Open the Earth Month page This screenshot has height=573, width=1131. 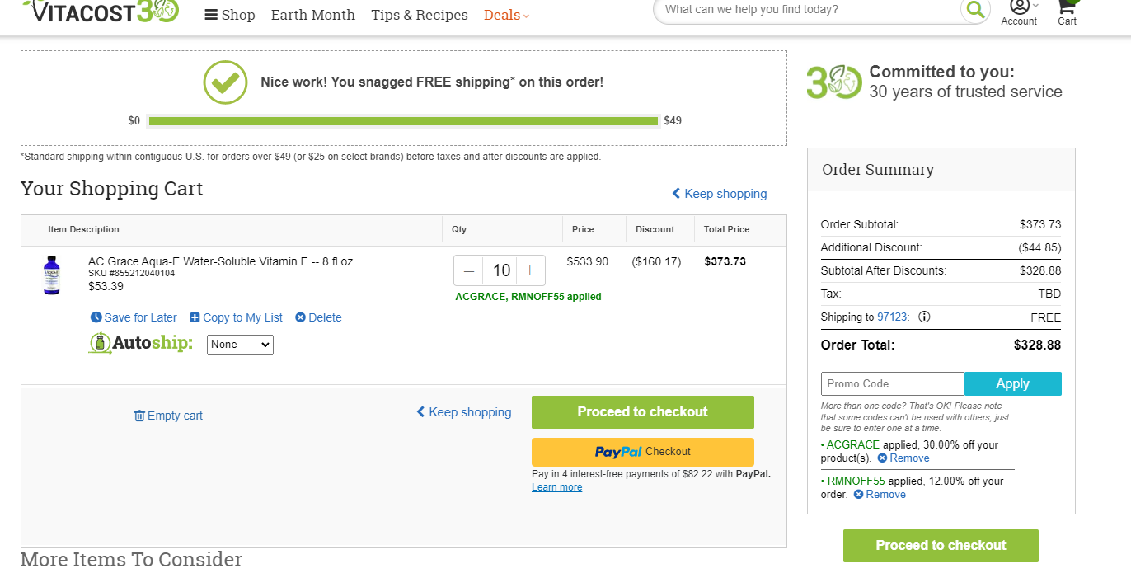[313, 15]
